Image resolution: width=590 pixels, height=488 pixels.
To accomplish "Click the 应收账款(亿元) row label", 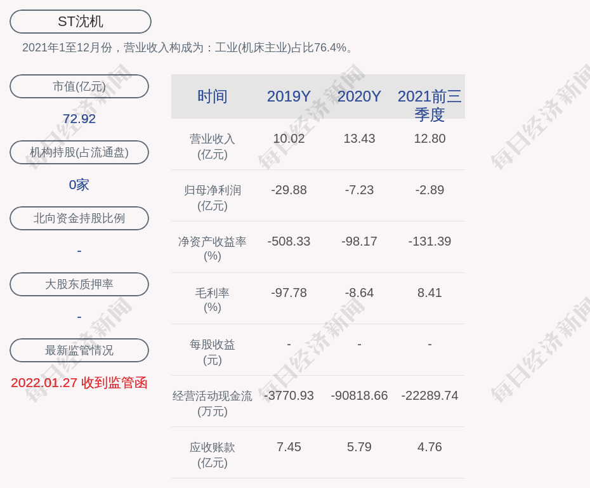I will pos(213,455).
